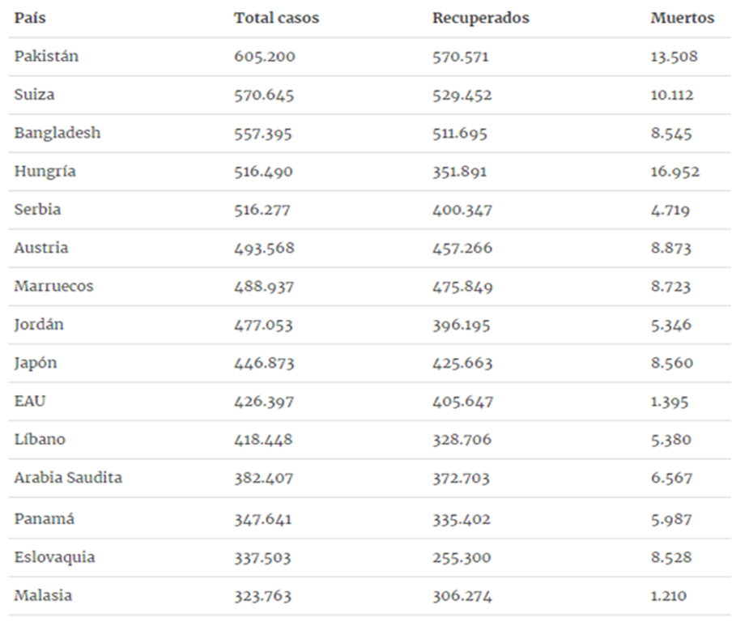
Task: Click Hungría in the country column
Action: coord(45,172)
